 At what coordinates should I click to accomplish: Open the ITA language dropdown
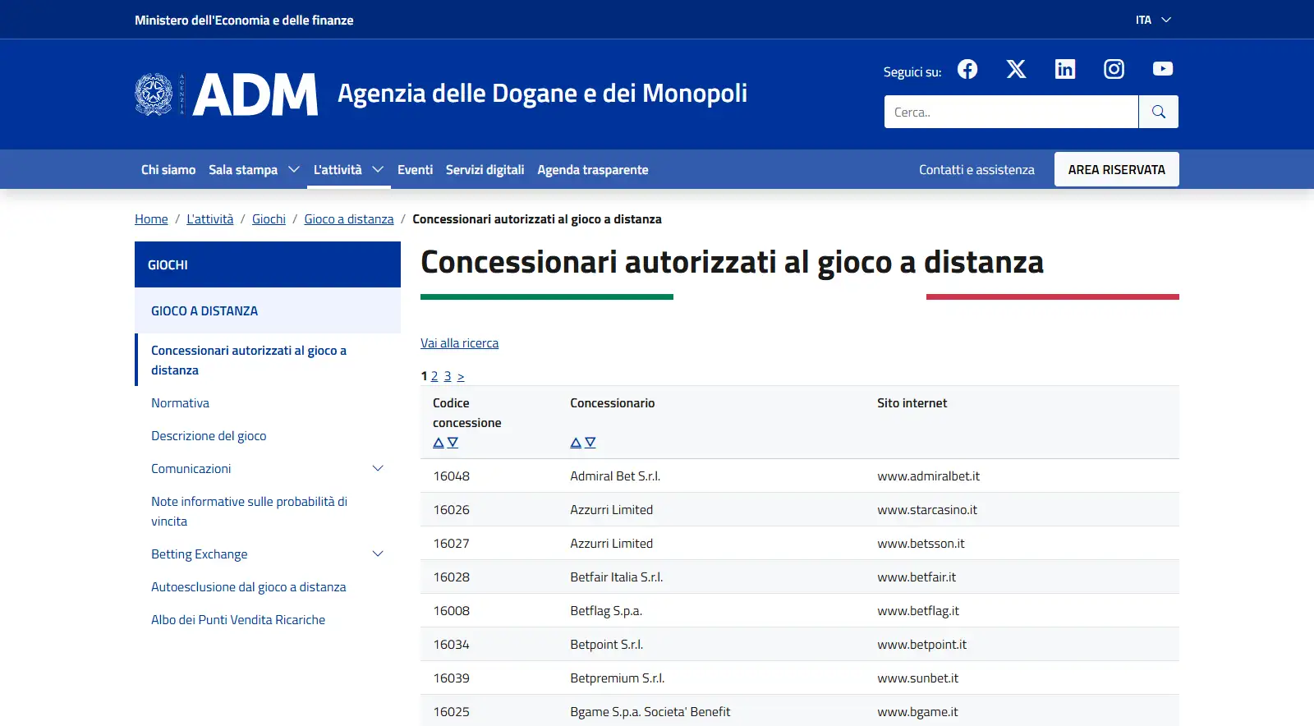[1153, 20]
